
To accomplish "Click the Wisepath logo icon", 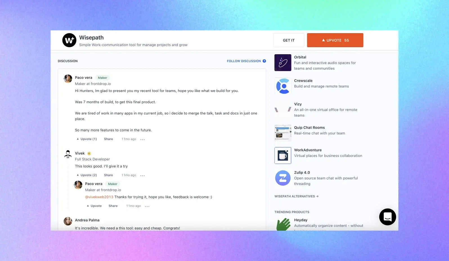I will tap(69, 40).
